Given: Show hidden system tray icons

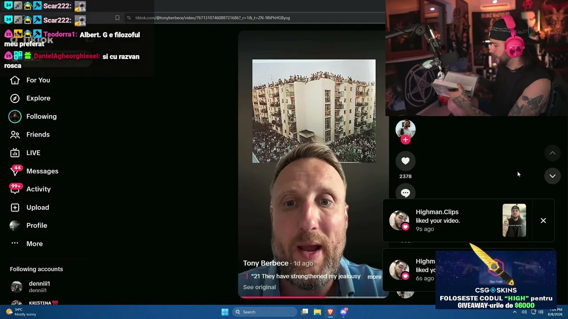Looking at the screenshot, I should [515, 312].
